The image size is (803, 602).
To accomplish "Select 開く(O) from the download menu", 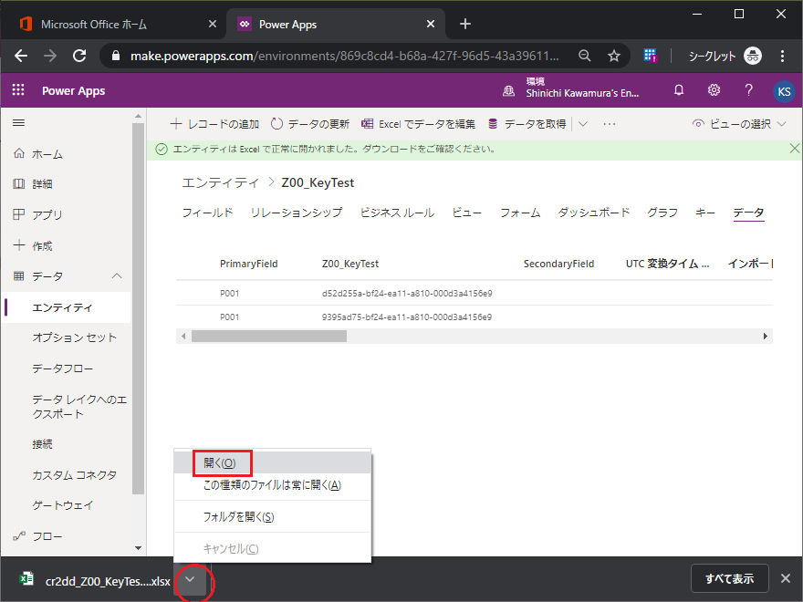I will pos(272,462).
